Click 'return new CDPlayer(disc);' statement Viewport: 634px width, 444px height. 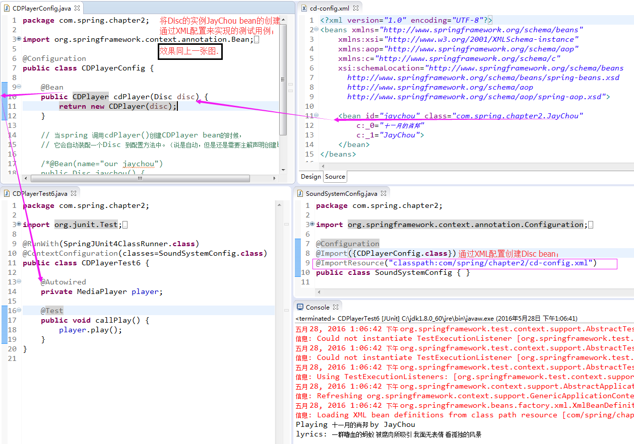click(118, 106)
